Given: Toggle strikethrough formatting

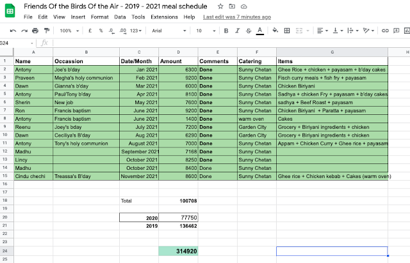Looking at the screenshot, I should [x=249, y=31].
